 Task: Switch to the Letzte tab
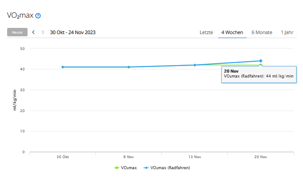[206, 32]
